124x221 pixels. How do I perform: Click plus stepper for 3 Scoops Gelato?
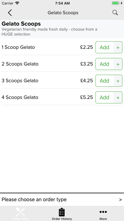(118, 81)
